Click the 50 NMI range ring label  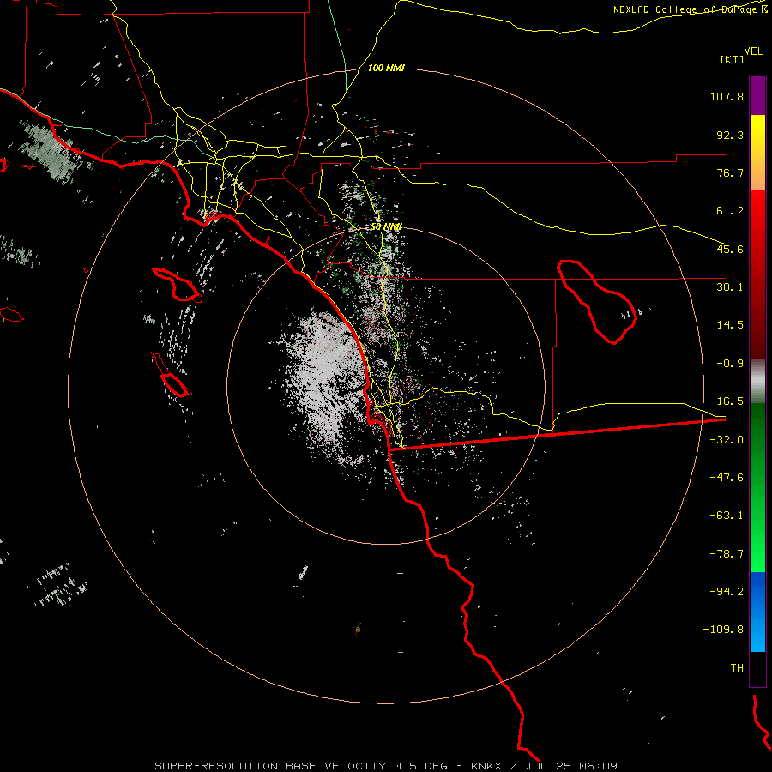(386, 227)
